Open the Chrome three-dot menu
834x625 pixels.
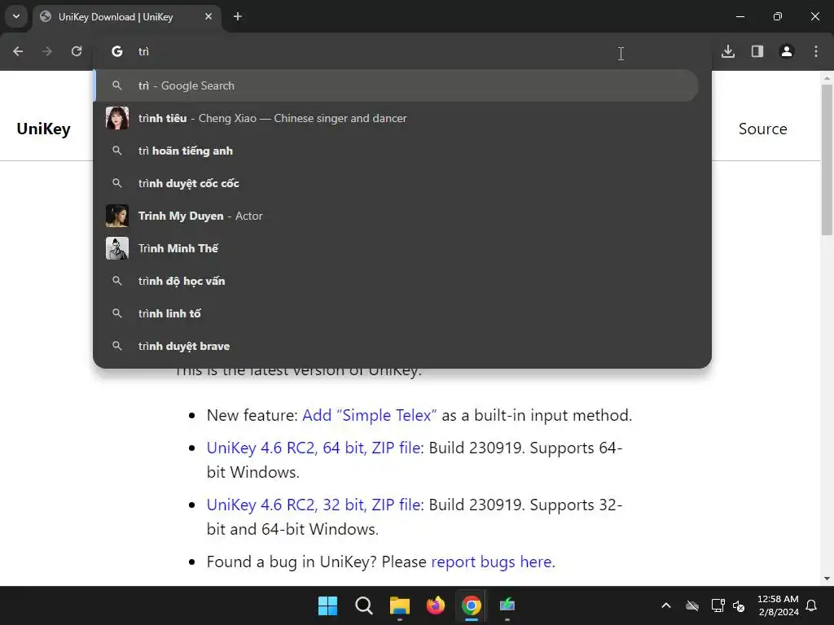[x=816, y=51]
